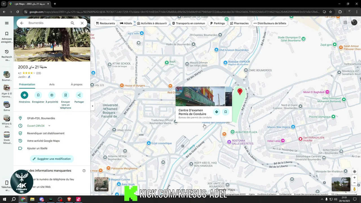
Task: Bookmark this page with the star
Action: click(331, 12)
